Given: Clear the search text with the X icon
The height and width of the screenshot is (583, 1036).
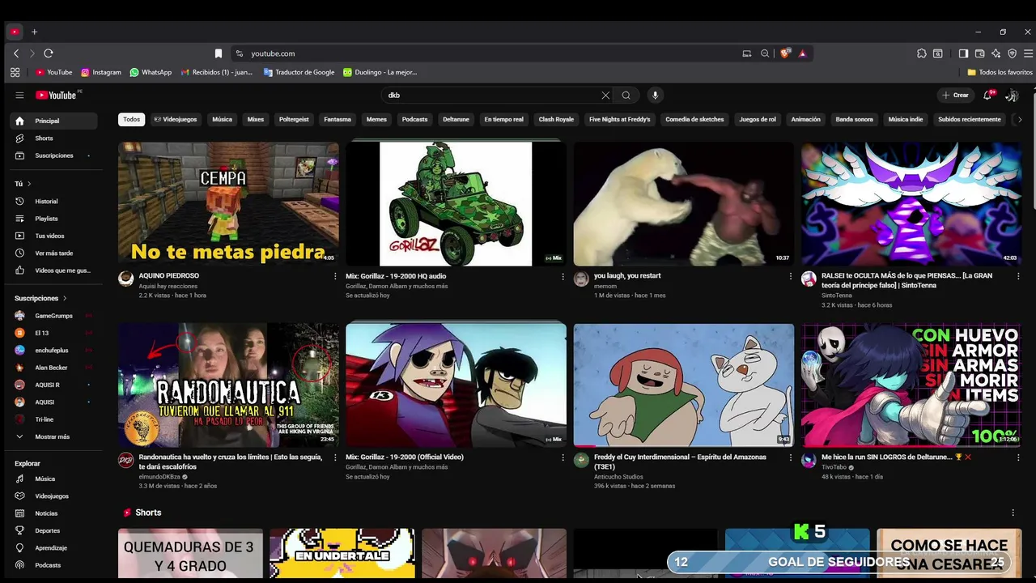Looking at the screenshot, I should coord(605,96).
